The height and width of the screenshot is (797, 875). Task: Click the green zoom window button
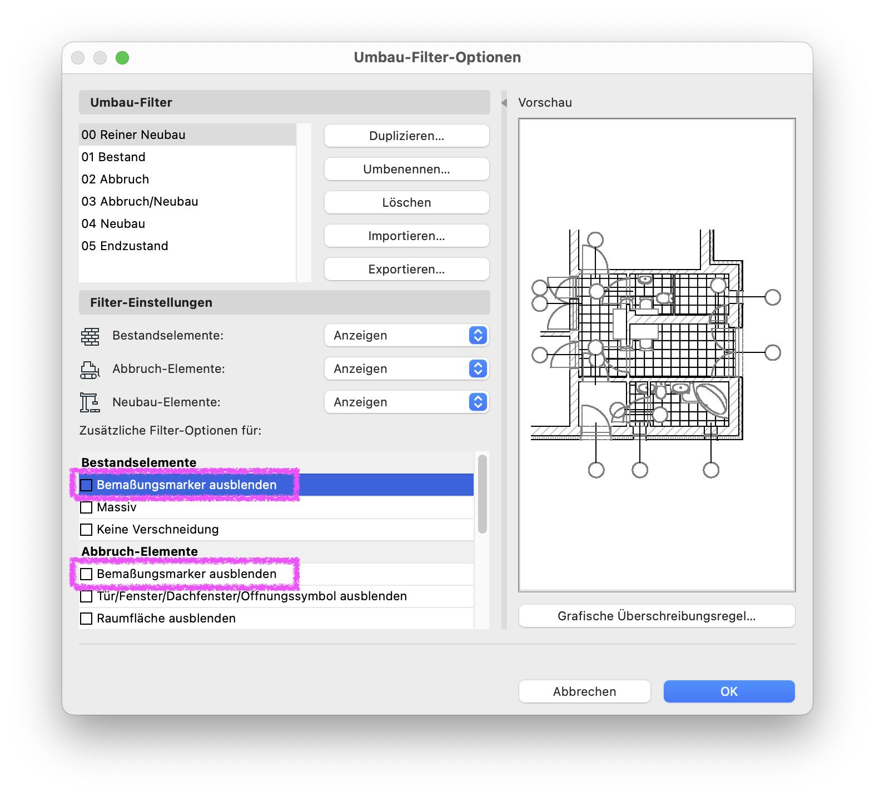point(122,58)
